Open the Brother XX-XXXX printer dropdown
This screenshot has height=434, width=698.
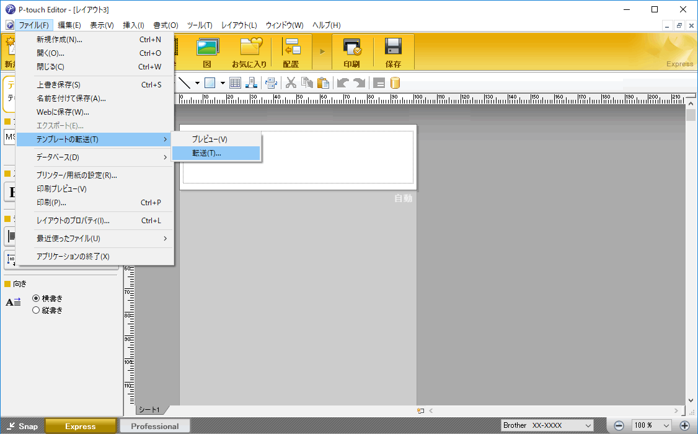(x=547, y=425)
